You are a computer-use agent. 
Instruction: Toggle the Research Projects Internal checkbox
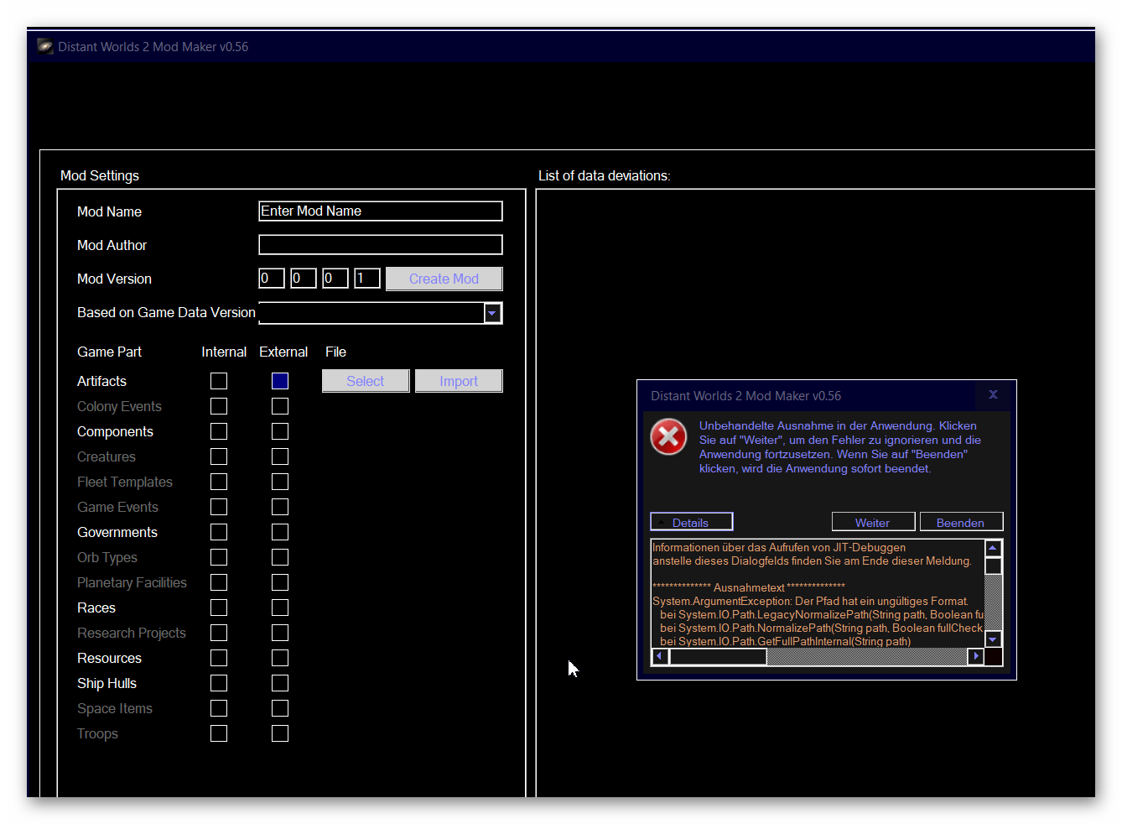219,633
